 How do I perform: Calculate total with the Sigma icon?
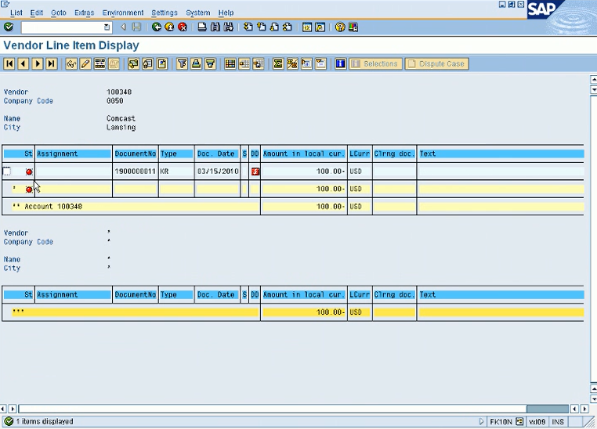[278, 63]
